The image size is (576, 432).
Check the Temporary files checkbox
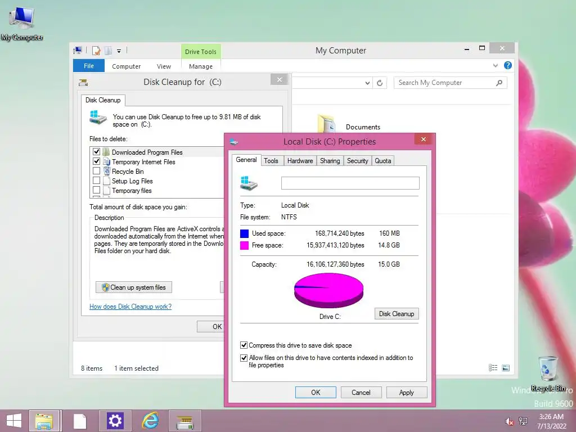[x=97, y=190]
